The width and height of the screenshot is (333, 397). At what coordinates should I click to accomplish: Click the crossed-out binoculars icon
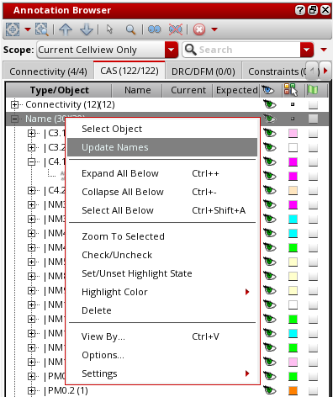pos(176,29)
